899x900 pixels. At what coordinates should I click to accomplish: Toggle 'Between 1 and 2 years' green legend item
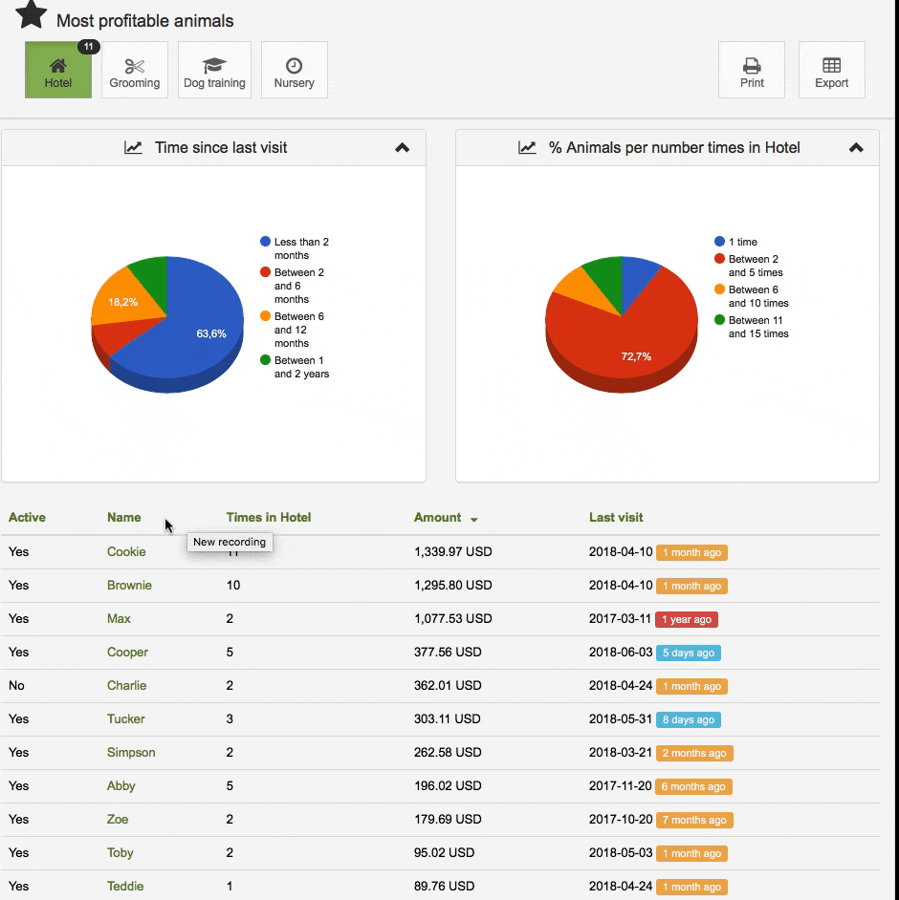tap(295, 367)
